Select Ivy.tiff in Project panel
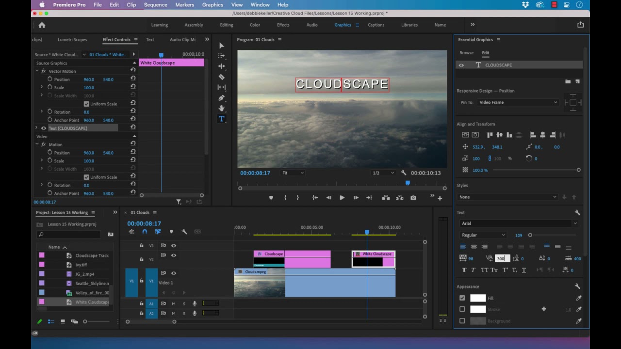 81,265
